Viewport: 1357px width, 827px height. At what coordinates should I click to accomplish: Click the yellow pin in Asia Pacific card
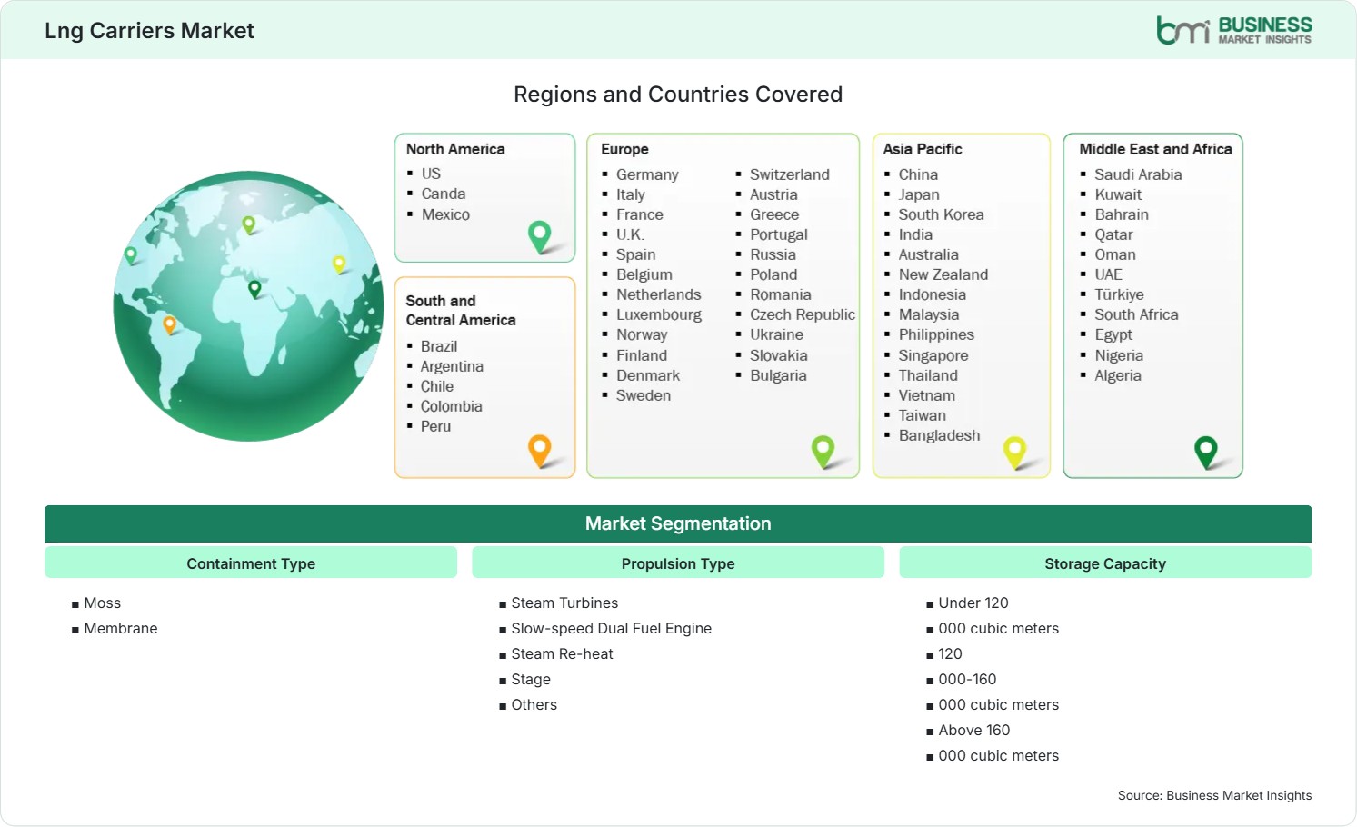click(1014, 453)
